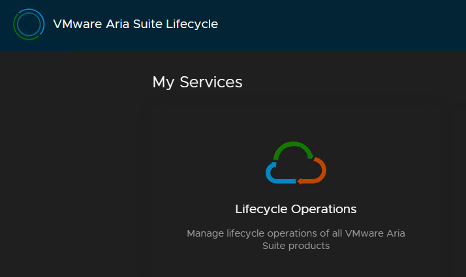Click the orange arrow of the cloud icon

[313, 172]
